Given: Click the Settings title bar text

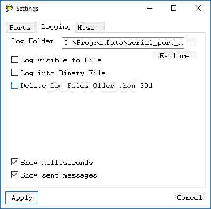Looking at the screenshot, I should 27,9.
